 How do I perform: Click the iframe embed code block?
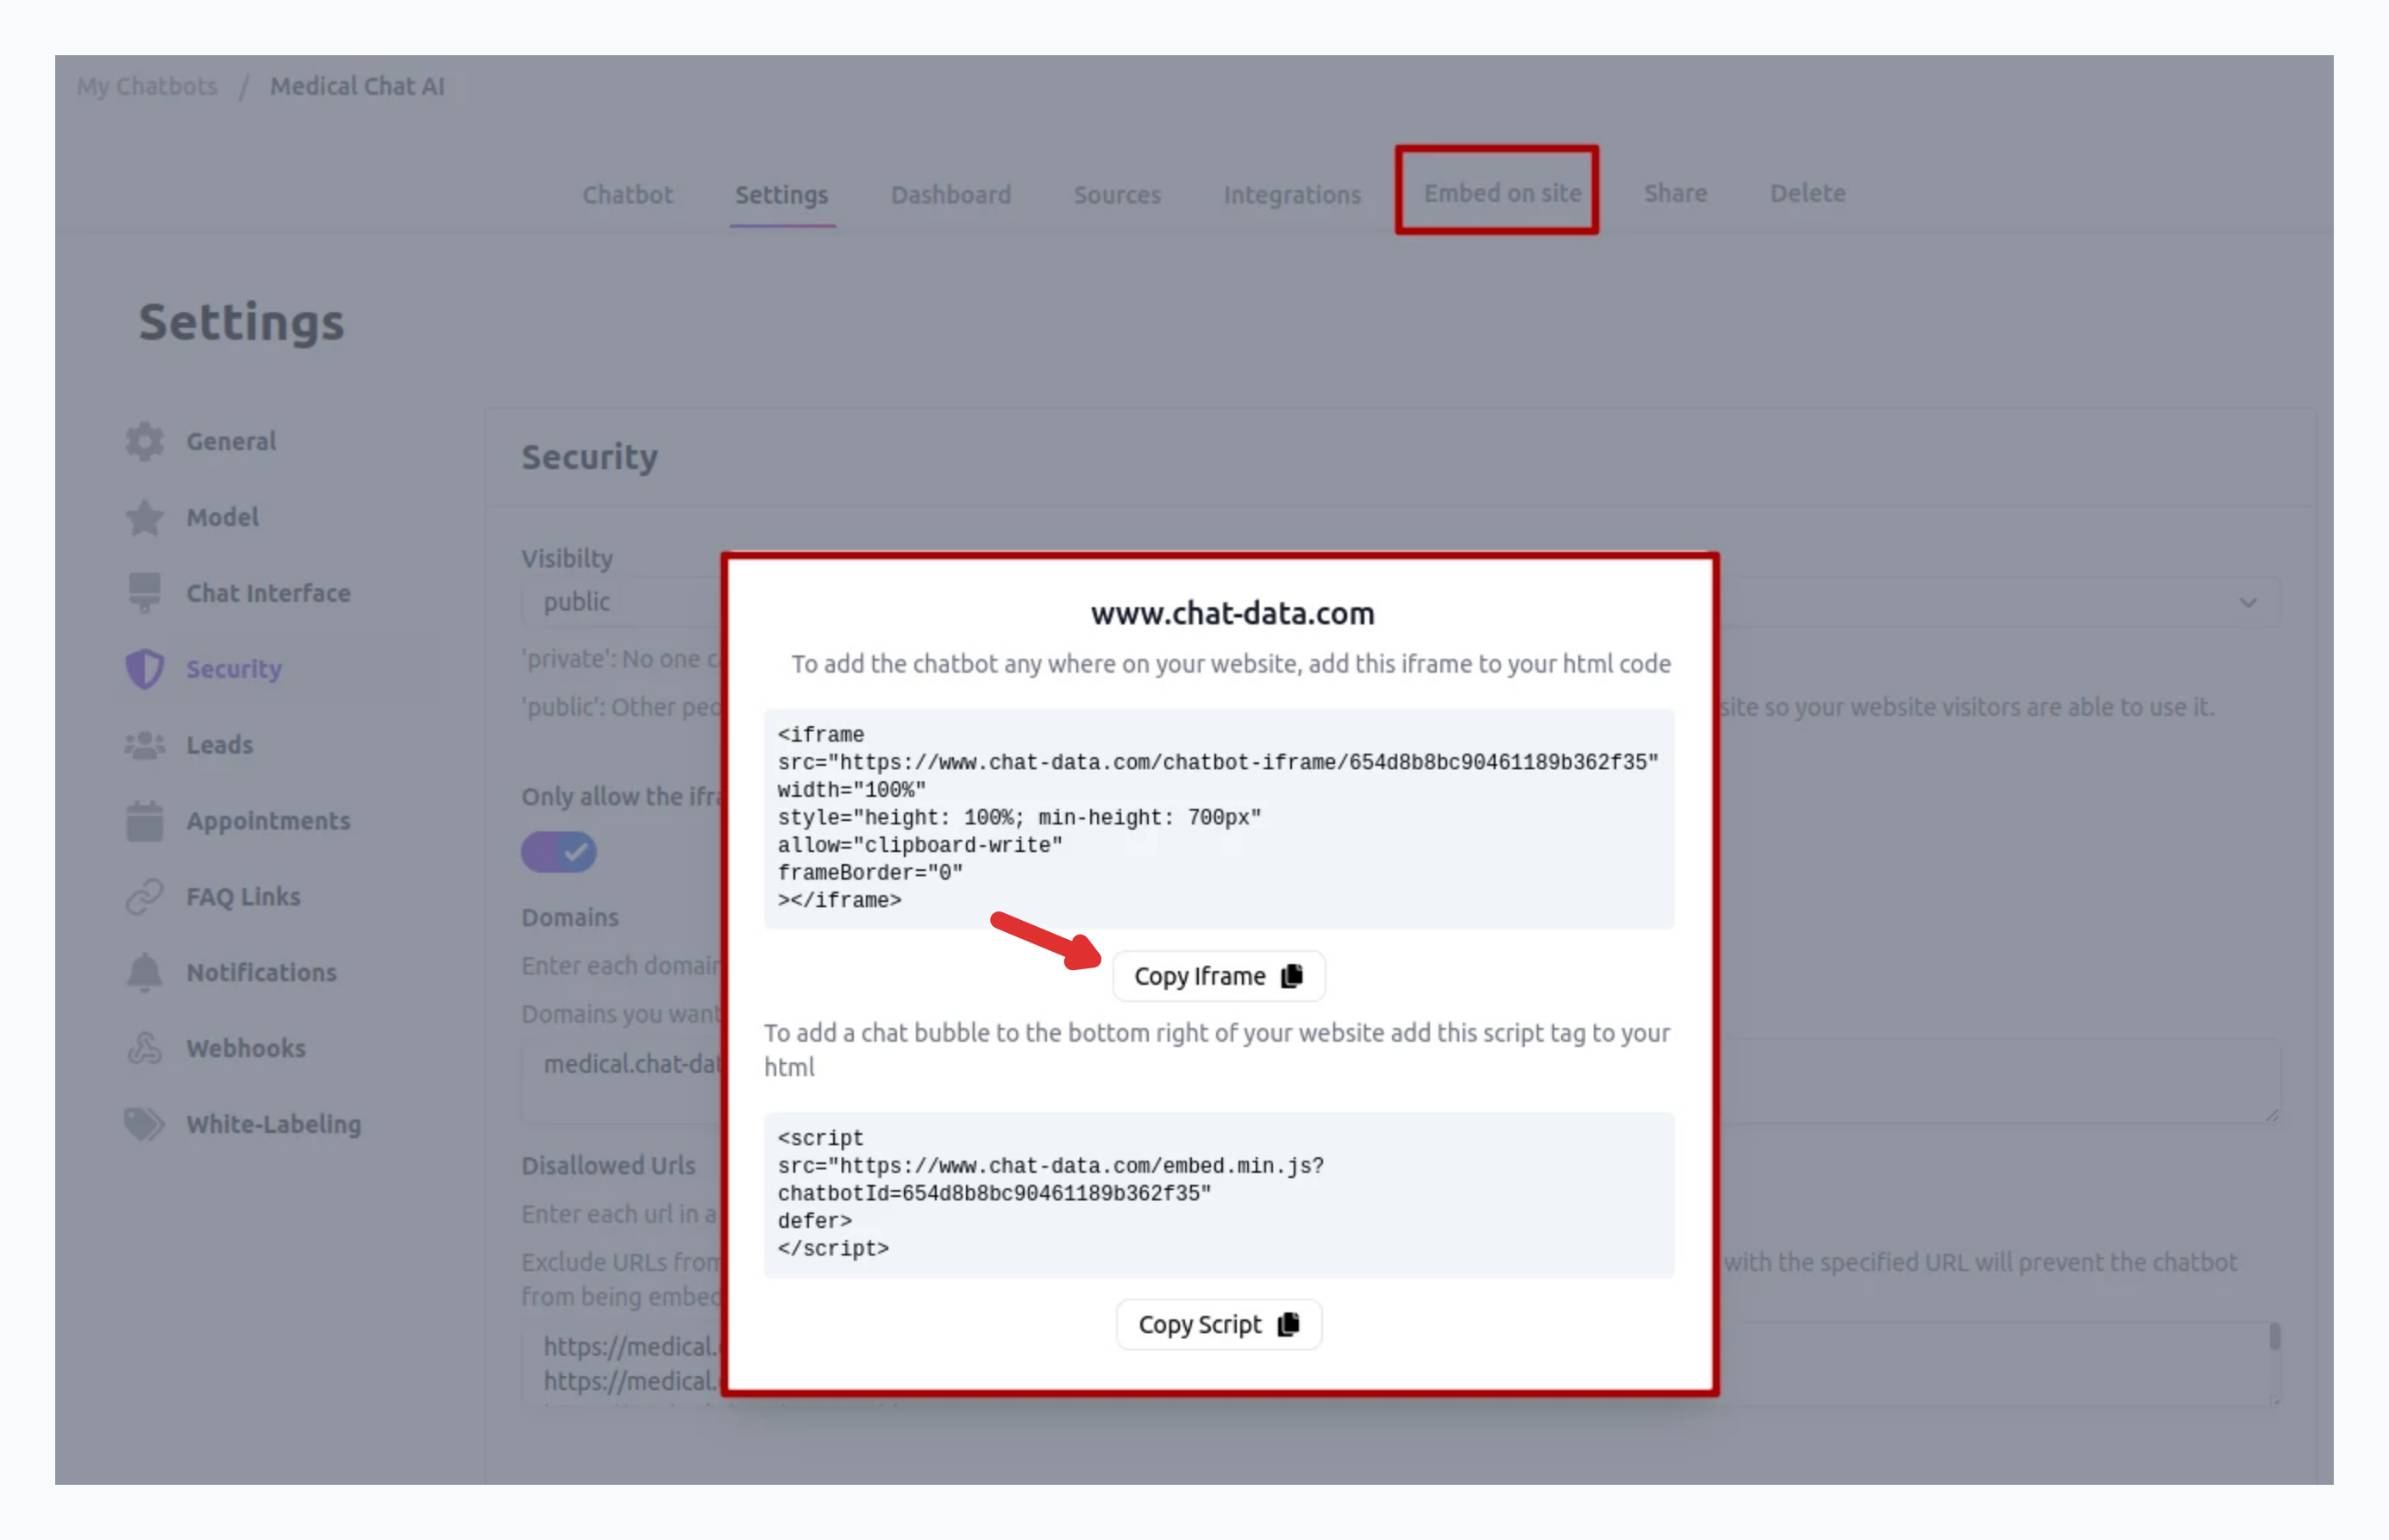click(x=1219, y=818)
